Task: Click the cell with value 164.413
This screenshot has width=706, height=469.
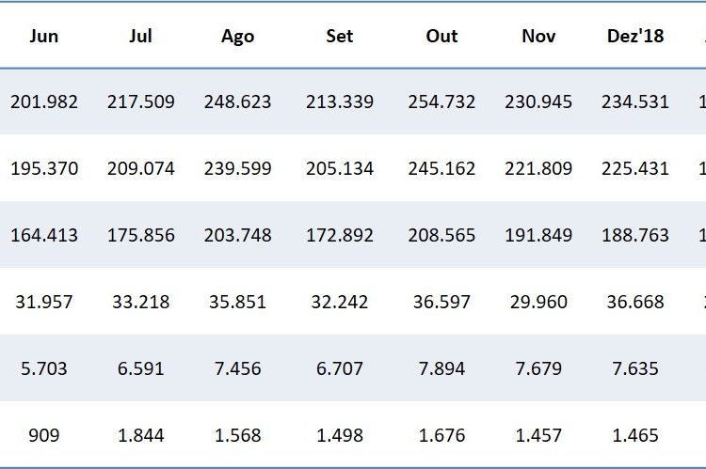Action: tap(44, 235)
